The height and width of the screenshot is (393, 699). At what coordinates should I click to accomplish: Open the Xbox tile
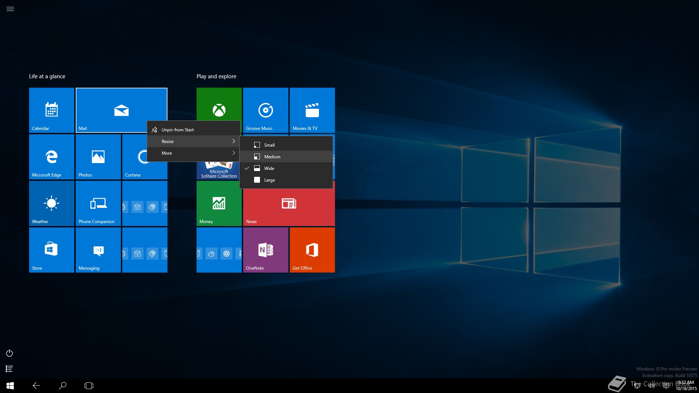(x=219, y=104)
